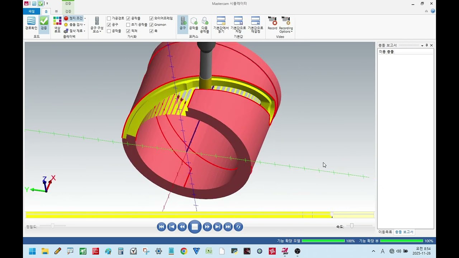Switch to 충돌 보고서 bottom tab
The height and width of the screenshot is (258, 459).
[x=404, y=232]
